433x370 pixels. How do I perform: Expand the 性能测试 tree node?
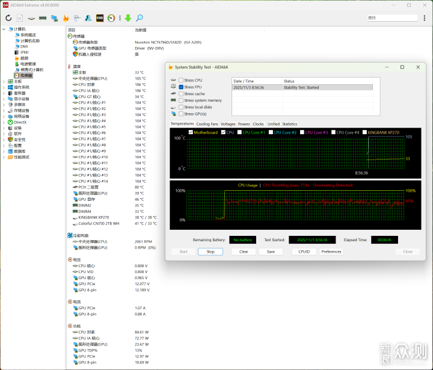coord(4,156)
